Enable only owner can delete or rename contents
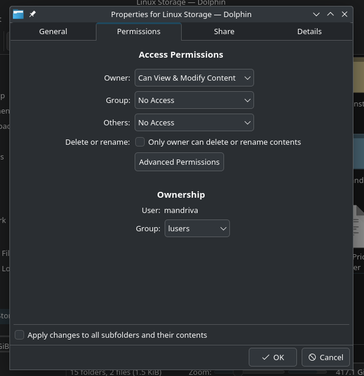364x376 pixels. pyautogui.click(x=140, y=142)
